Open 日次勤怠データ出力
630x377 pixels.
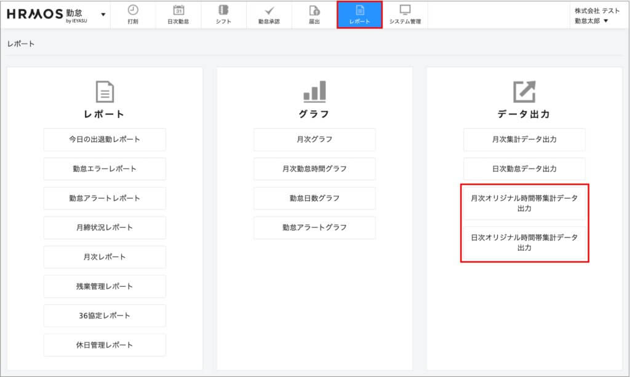(524, 169)
